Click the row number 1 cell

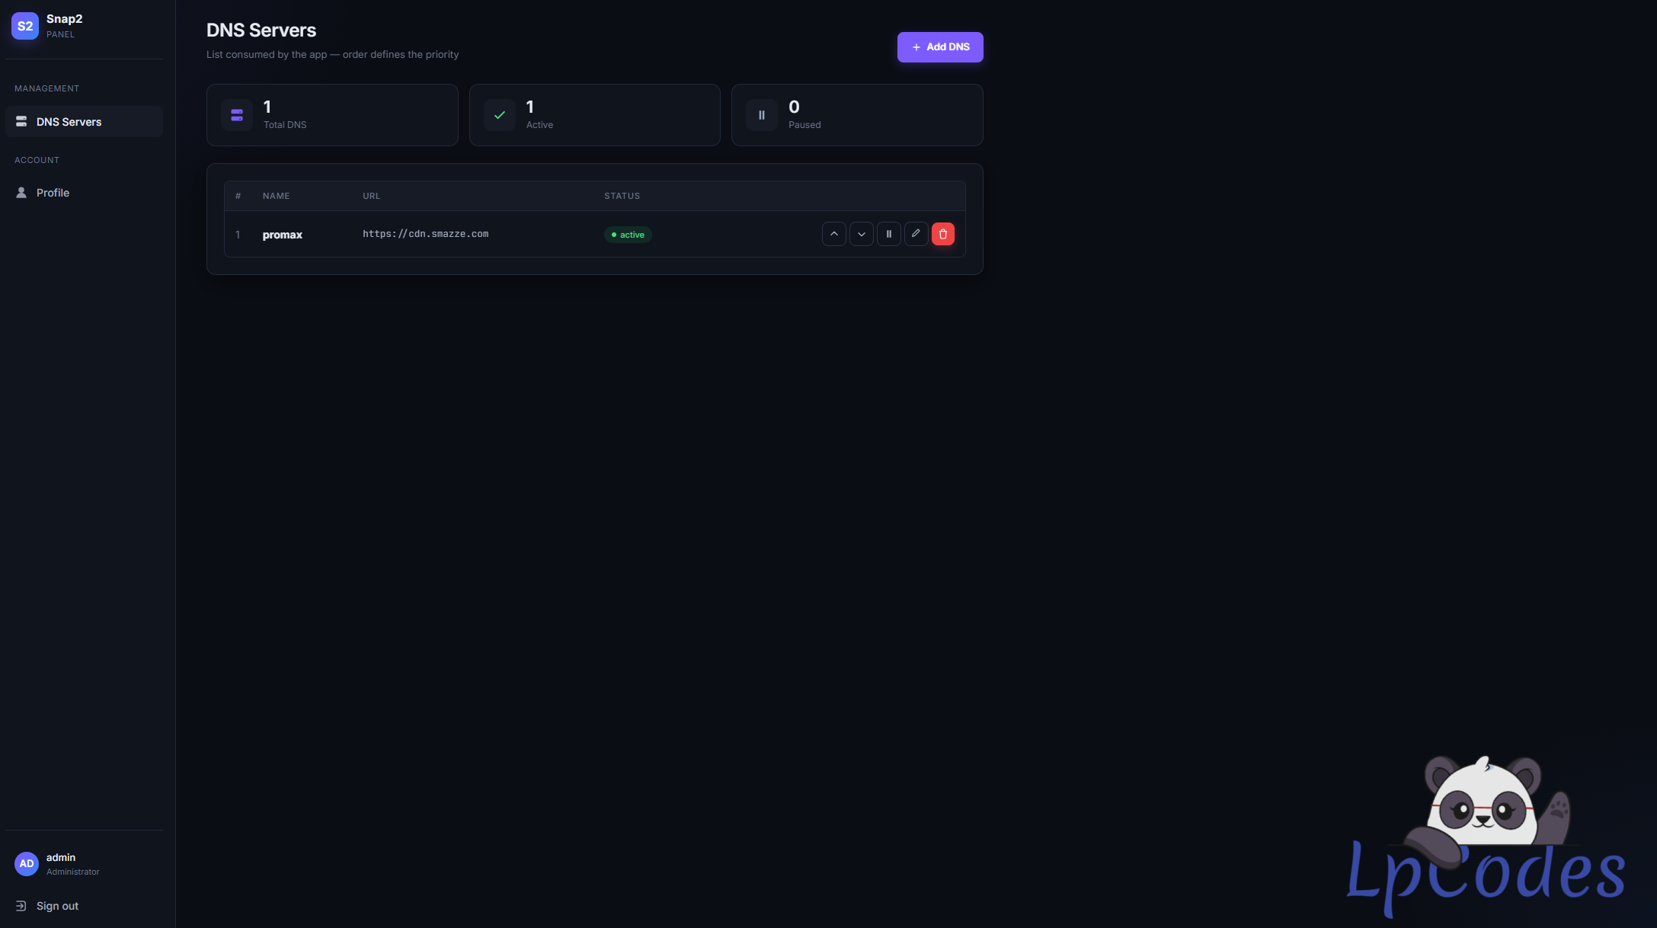238,235
